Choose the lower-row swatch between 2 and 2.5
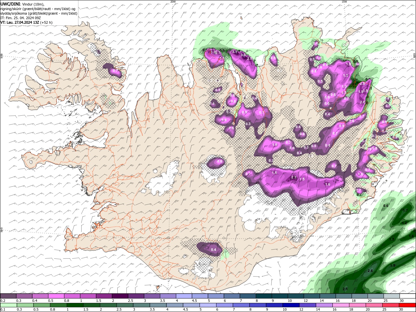This screenshot has height=312, width=416. [x=108, y=305]
